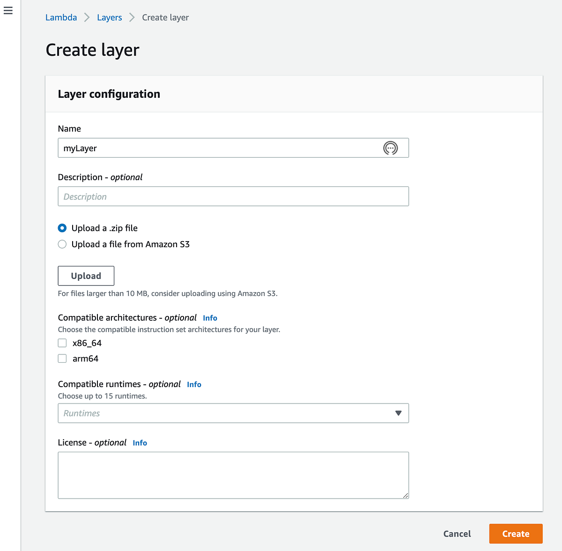Navigate to Lambda via the breadcrumb

[x=61, y=17]
